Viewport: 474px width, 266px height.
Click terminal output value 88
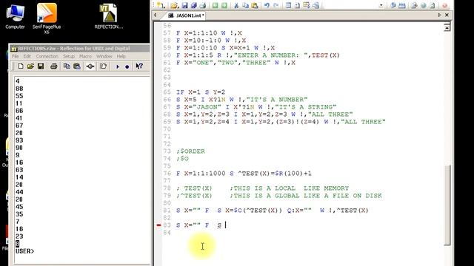(x=19, y=89)
